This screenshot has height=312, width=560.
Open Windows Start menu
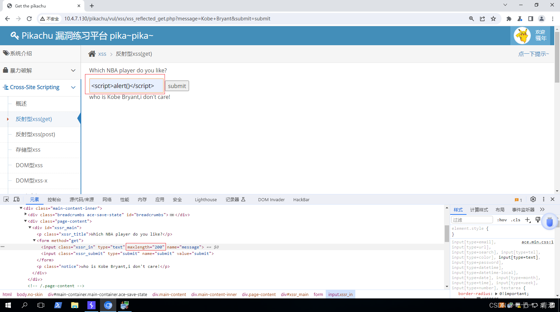[8, 305]
